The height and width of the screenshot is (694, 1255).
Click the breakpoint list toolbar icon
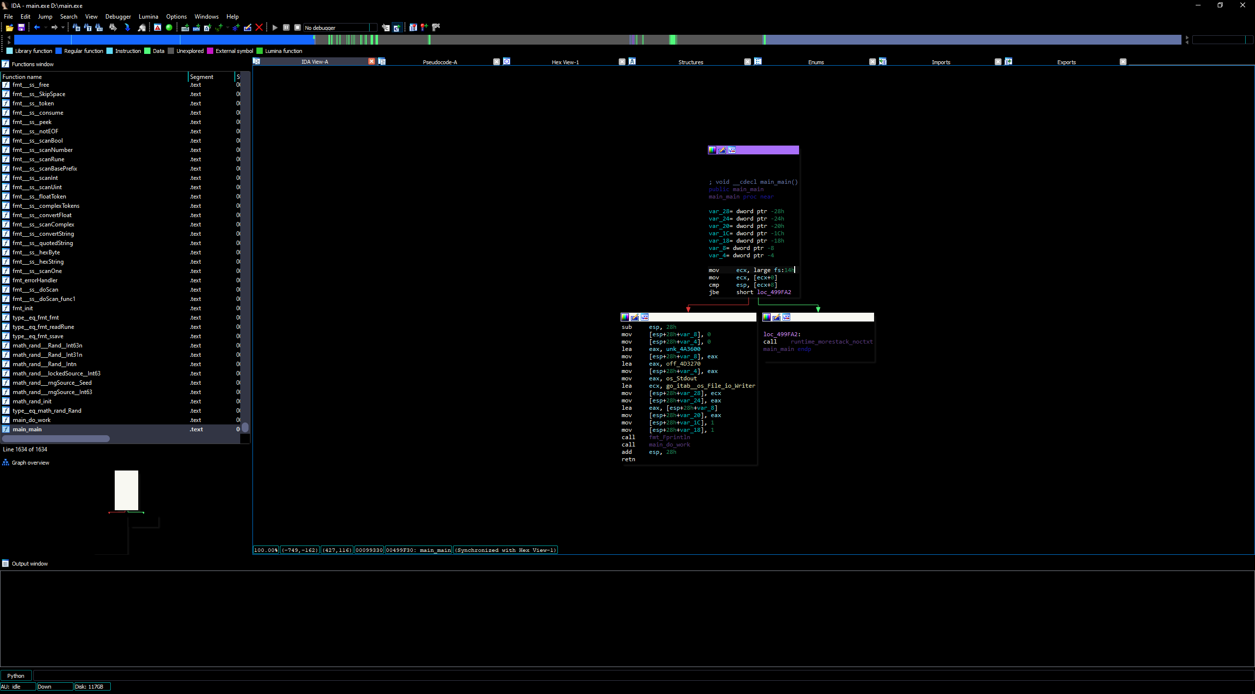[413, 27]
